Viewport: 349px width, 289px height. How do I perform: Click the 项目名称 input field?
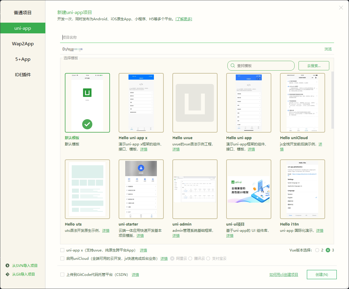pos(197,37)
